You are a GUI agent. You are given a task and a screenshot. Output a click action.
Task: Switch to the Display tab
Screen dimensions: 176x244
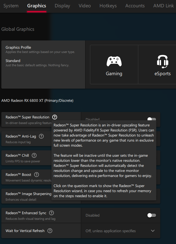coord(62,6)
